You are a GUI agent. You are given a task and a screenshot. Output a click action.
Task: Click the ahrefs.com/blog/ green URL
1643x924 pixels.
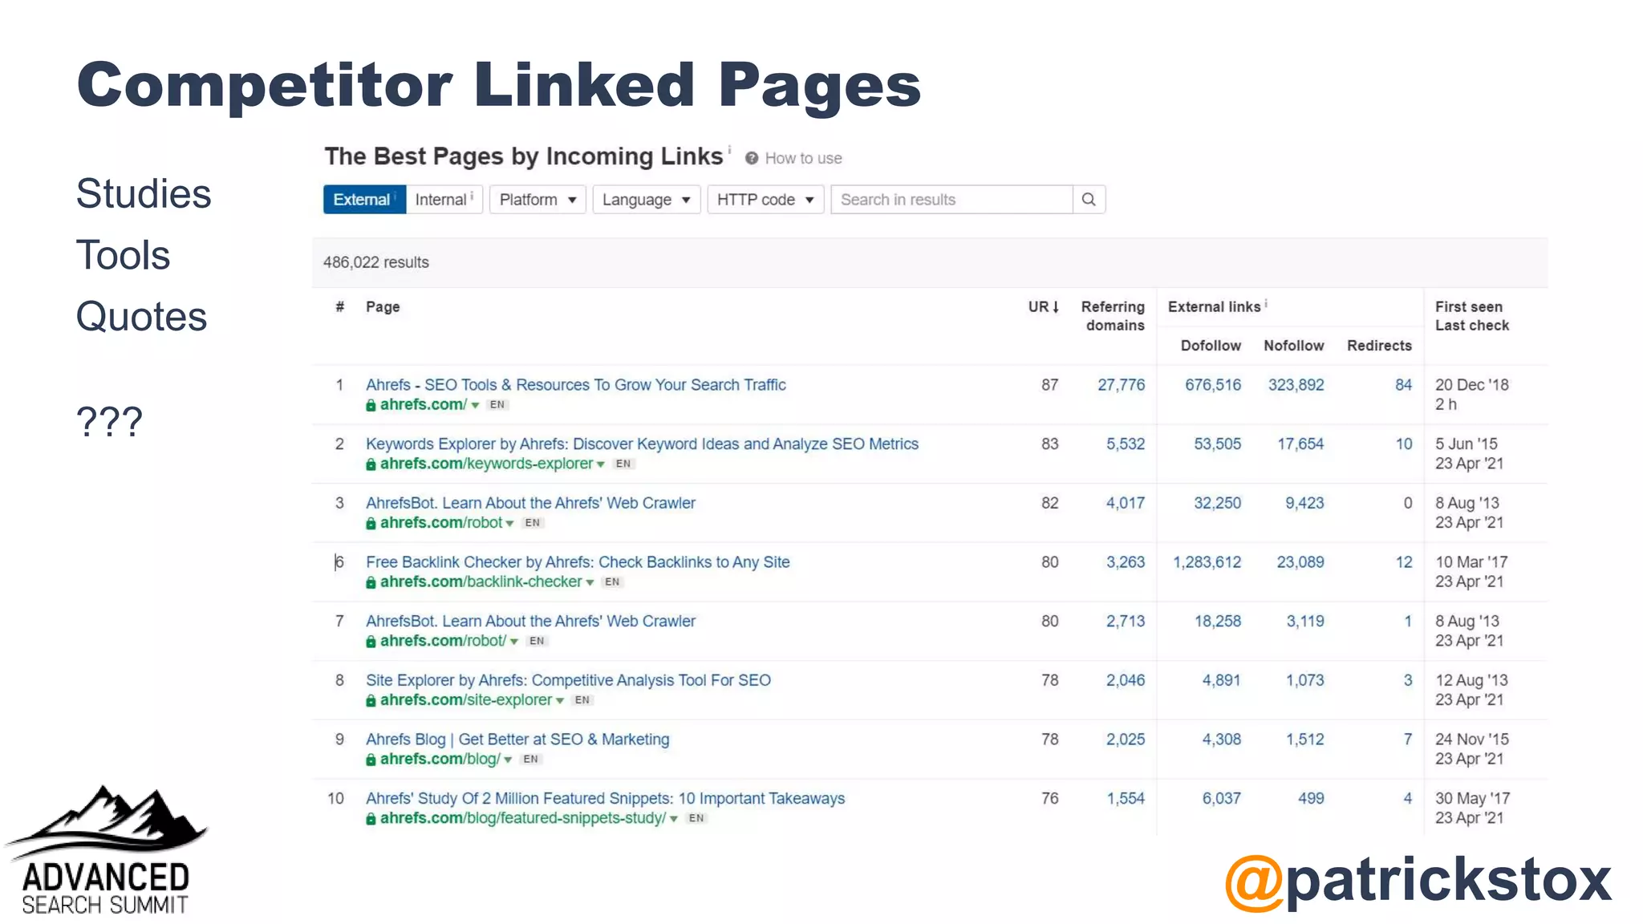[x=440, y=759]
